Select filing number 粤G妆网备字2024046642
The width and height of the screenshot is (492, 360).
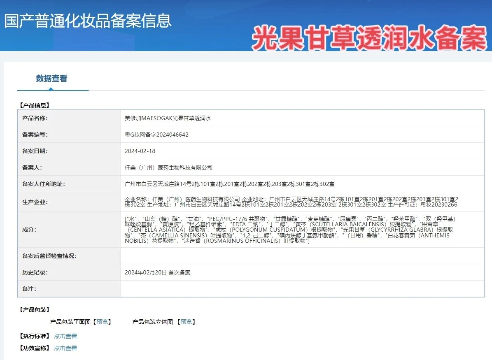click(156, 135)
